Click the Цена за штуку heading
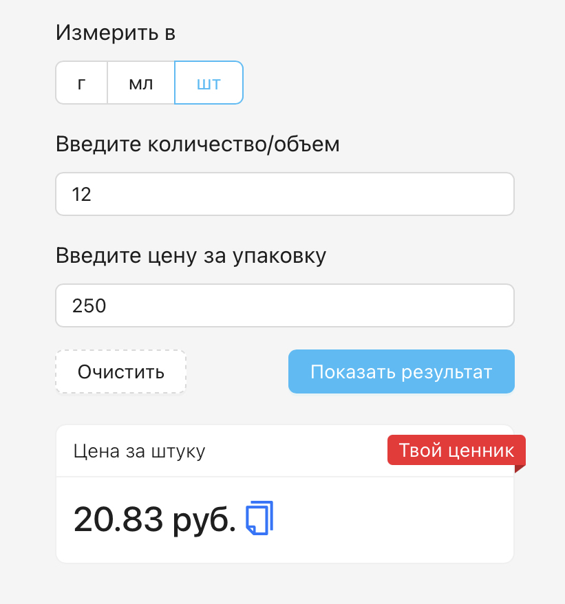This screenshot has height=604, width=565. 139,451
